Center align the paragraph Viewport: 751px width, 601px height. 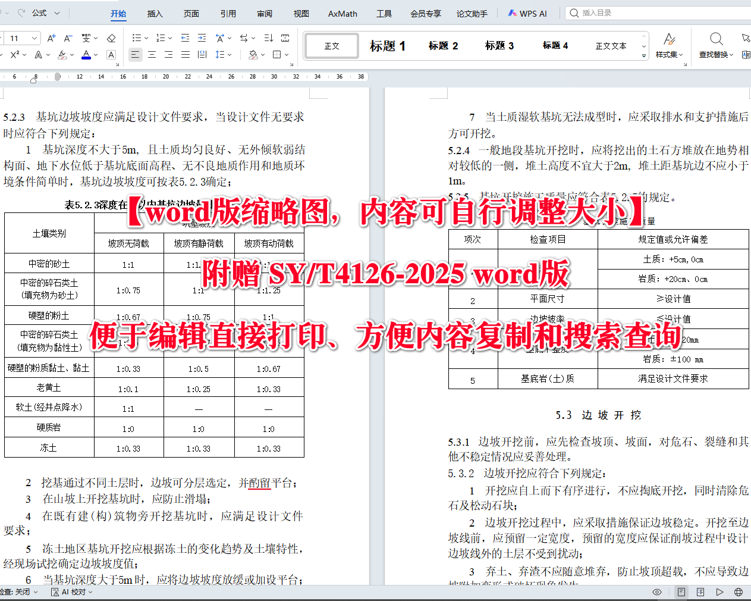click(x=152, y=55)
